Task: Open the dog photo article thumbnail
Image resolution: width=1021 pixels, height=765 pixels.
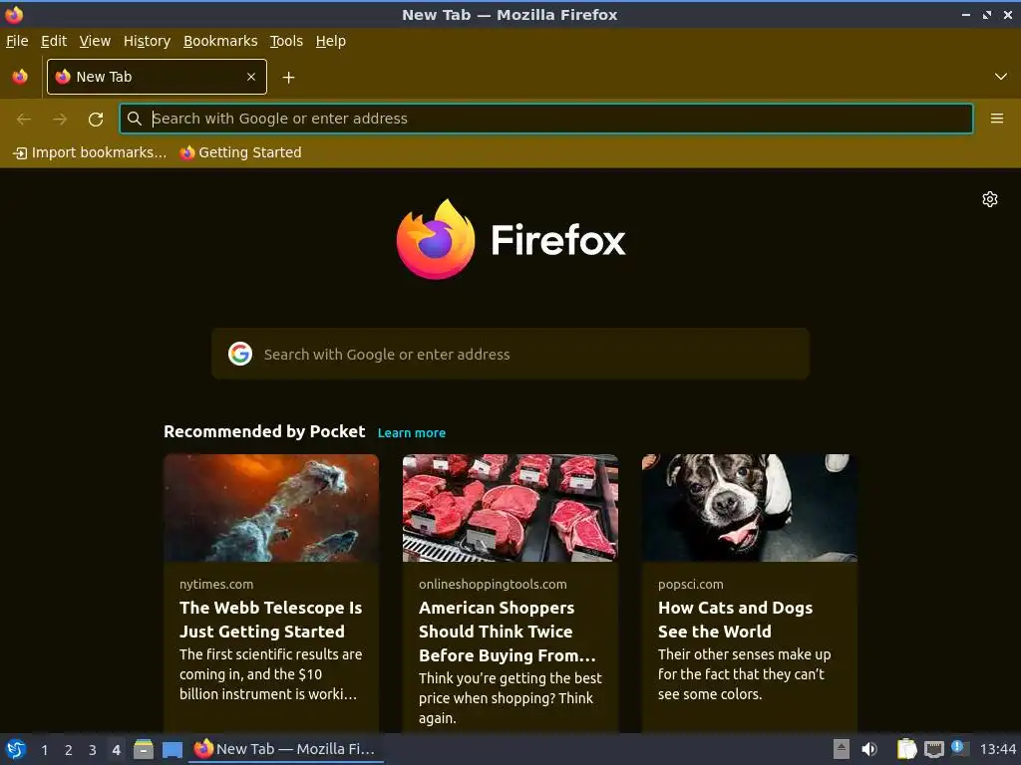Action: tap(750, 508)
